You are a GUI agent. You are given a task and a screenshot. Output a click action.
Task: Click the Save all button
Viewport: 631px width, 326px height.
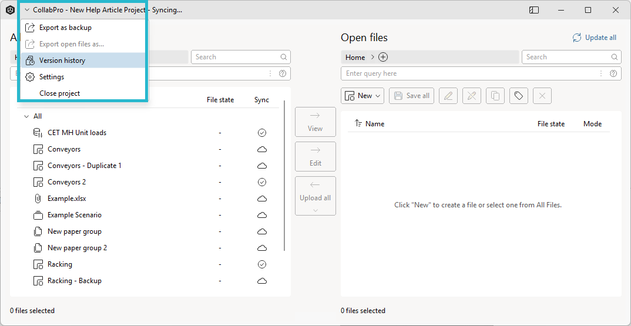pyautogui.click(x=412, y=96)
